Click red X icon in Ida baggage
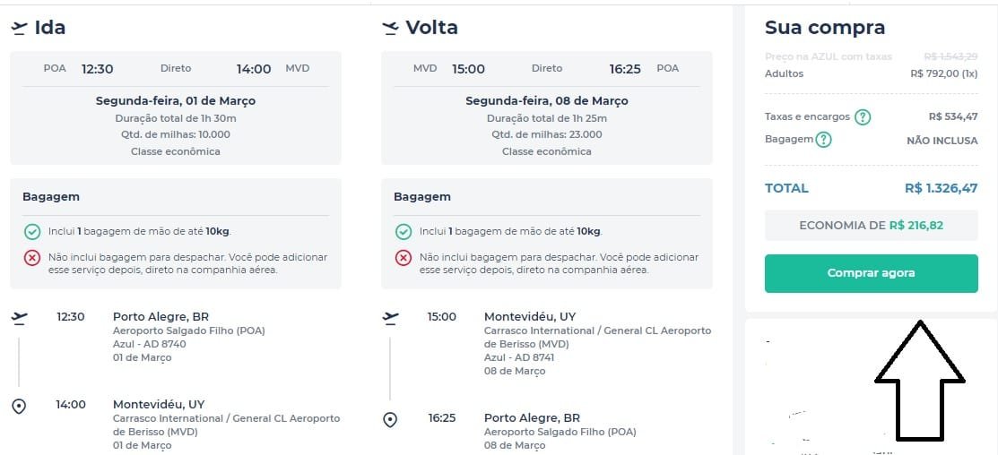This screenshot has width=998, height=455. click(32, 258)
